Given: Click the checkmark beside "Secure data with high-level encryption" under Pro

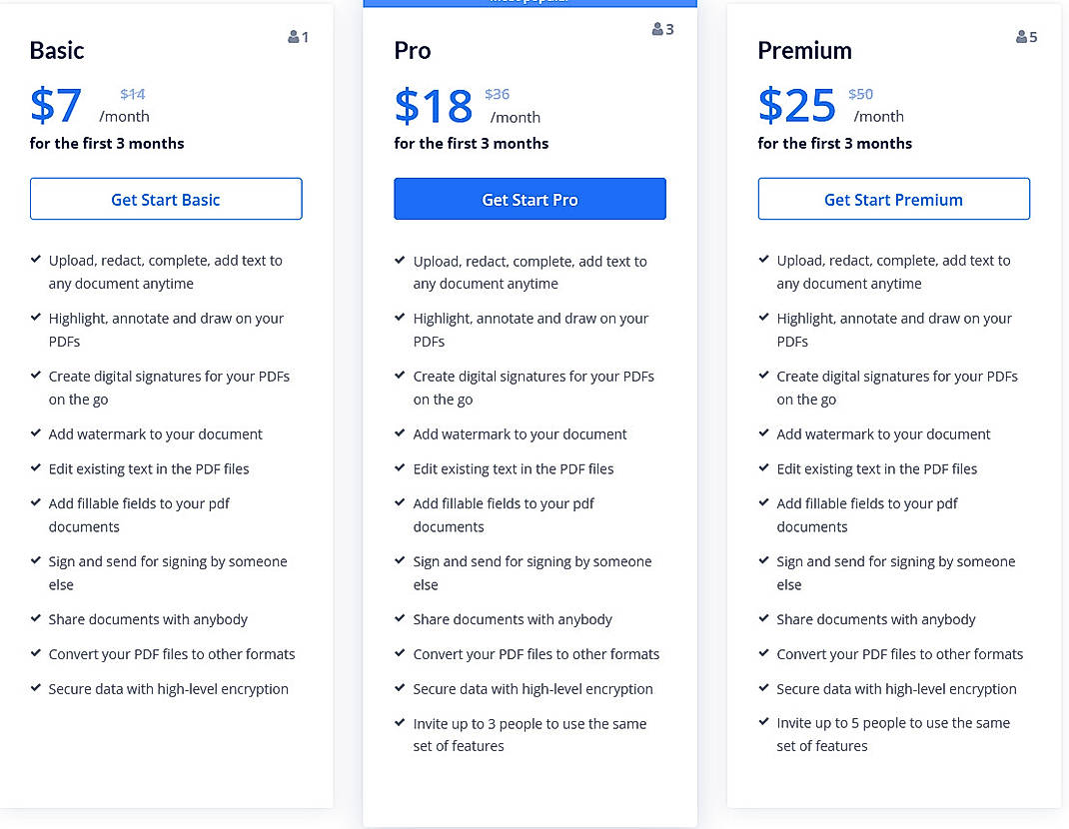Looking at the screenshot, I should tap(400, 688).
